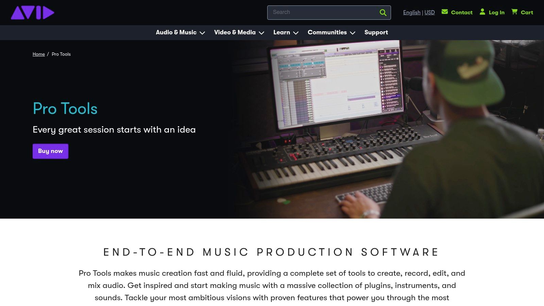Expand the Learn dropdown

[296, 33]
